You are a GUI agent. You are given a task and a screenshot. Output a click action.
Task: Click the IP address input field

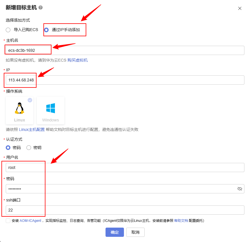point(125,80)
